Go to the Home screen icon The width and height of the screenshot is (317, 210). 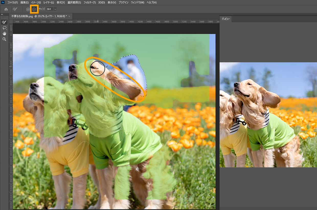(6, 9)
